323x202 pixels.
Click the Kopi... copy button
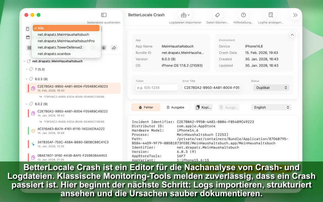click(x=203, y=107)
